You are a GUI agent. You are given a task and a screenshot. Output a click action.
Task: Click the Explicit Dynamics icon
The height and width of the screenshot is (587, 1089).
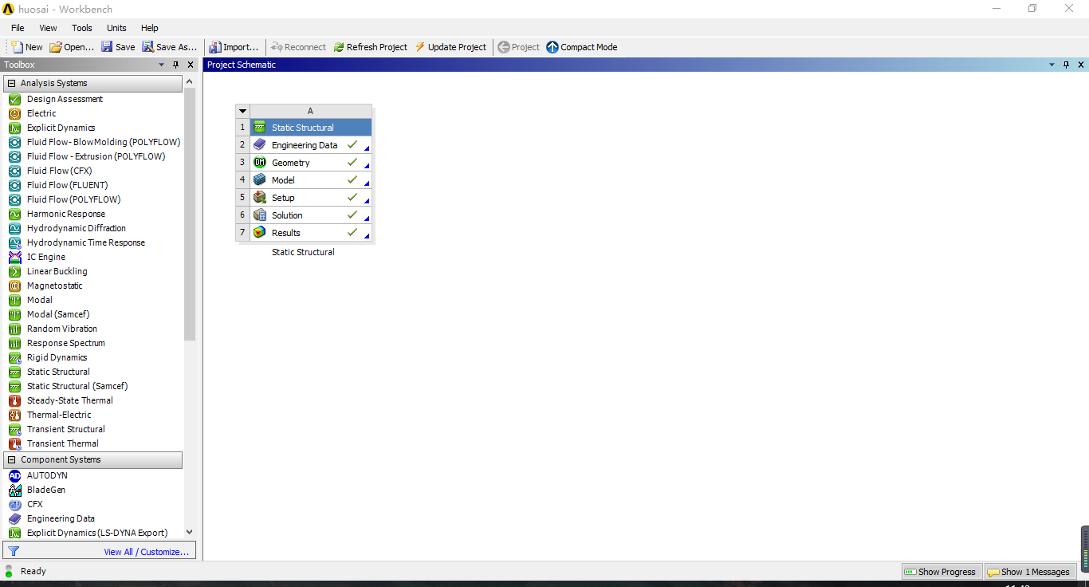(x=14, y=128)
